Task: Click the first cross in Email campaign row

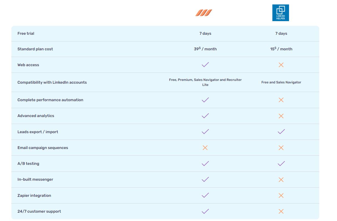Action: tap(205, 148)
